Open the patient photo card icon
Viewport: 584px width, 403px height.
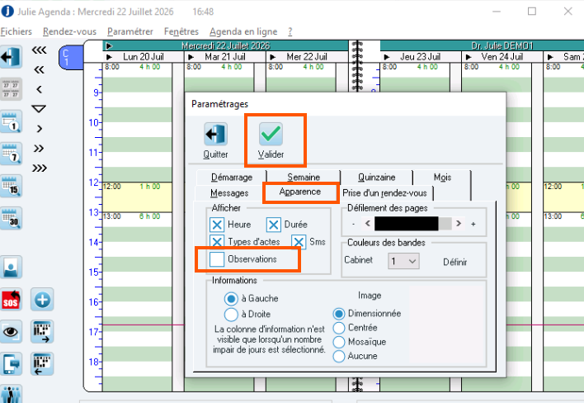click(x=11, y=267)
